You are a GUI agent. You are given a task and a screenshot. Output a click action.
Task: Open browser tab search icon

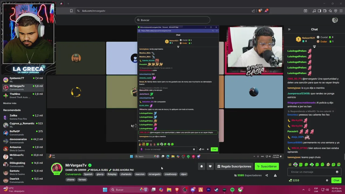pos(305,11)
